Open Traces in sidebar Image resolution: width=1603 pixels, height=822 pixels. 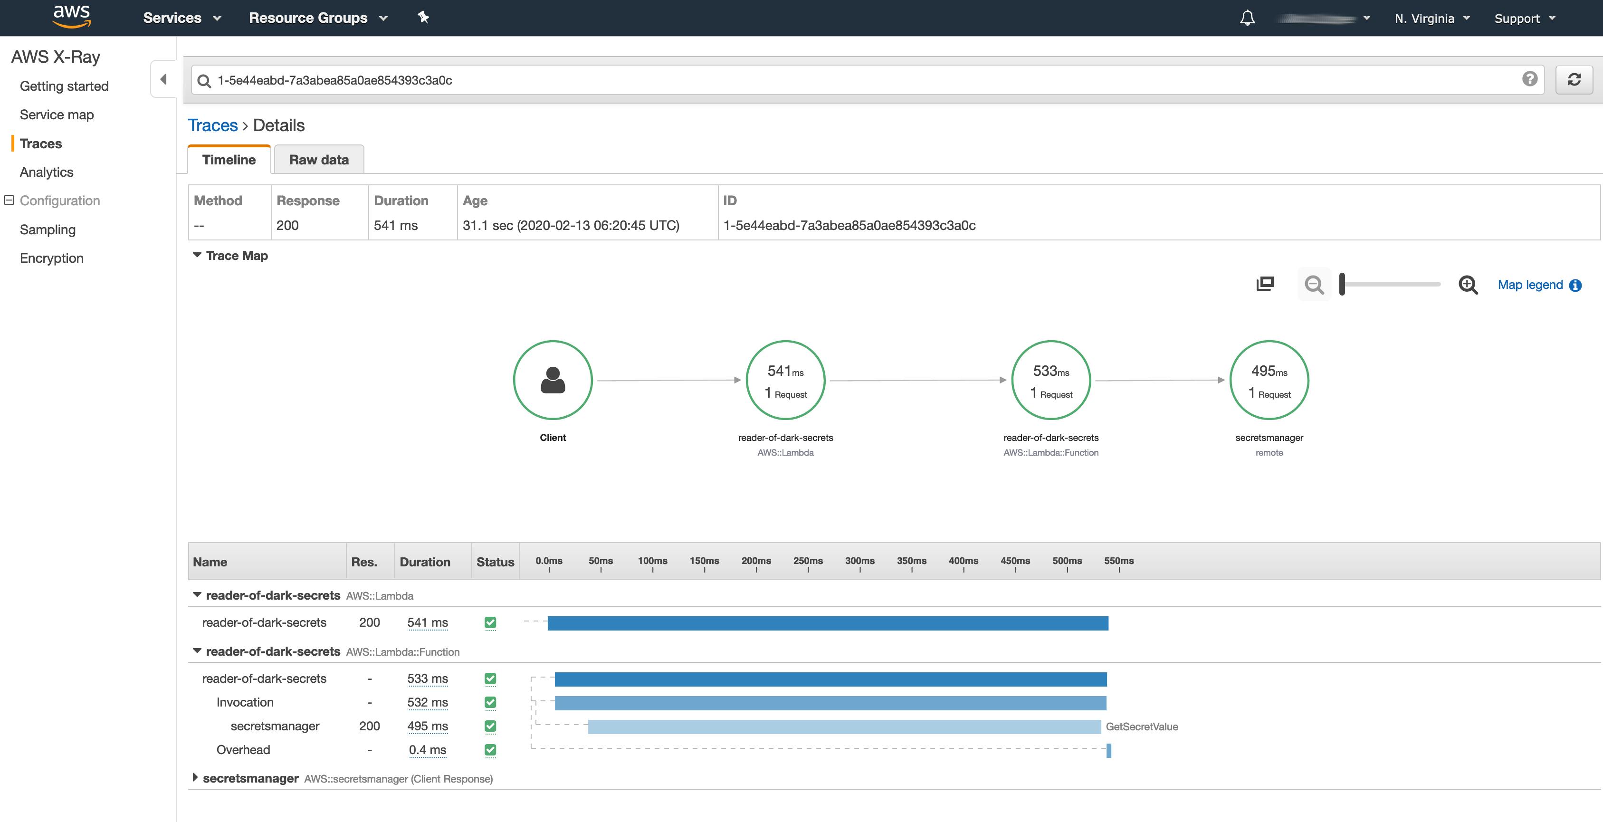[x=40, y=143]
